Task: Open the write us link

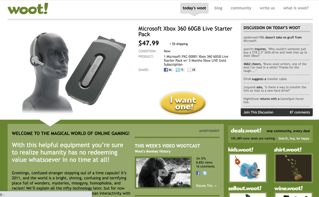Action: [267, 8]
